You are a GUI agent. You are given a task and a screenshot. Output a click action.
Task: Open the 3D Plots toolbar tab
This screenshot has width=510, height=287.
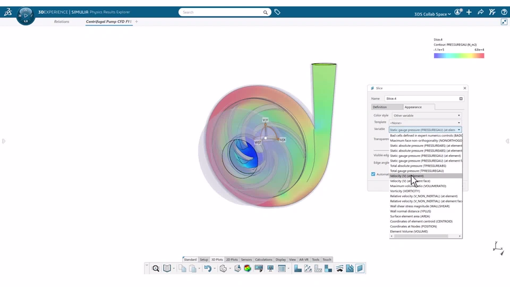point(217,260)
